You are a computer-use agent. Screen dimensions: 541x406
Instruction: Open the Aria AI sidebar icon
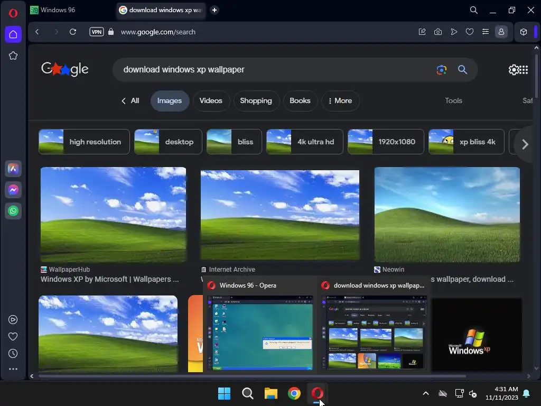(13, 169)
